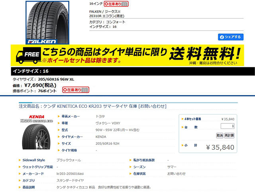
Task: Click the FREE delivery truck icon
Action: tap(28, 55)
